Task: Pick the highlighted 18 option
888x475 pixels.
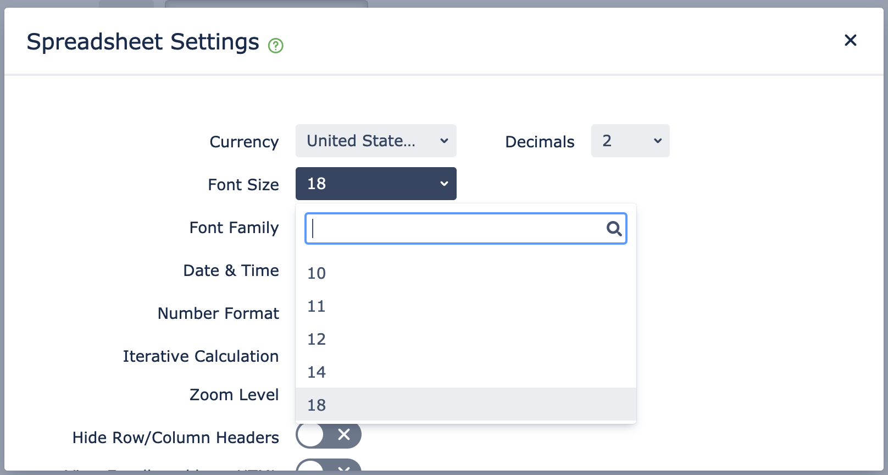Action: [466, 405]
